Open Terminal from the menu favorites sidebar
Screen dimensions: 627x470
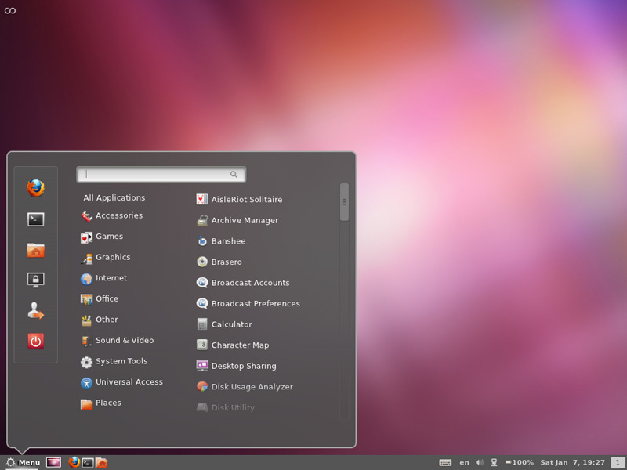[x=35, y=219]
